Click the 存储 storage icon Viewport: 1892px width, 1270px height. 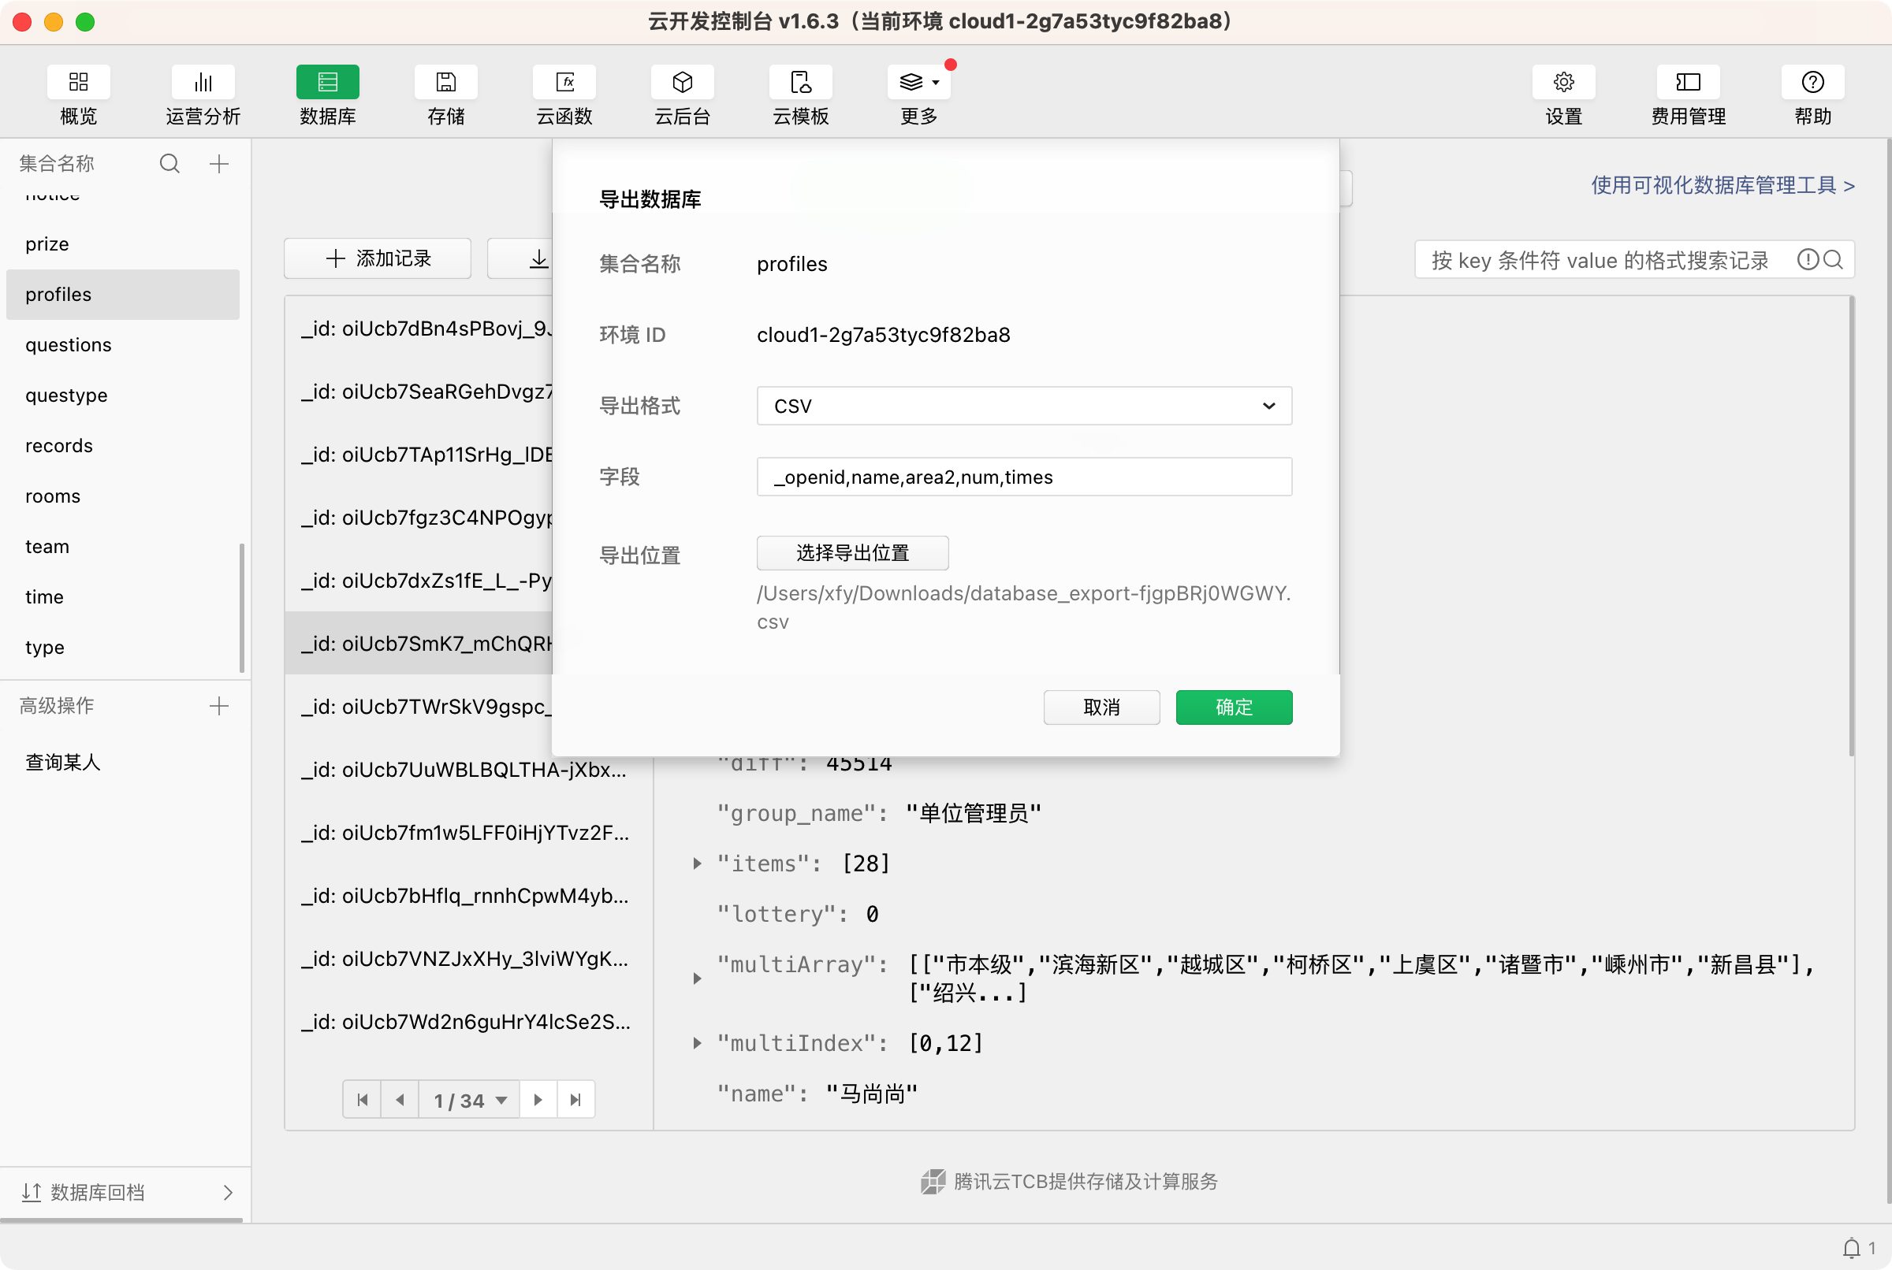[x=445, y=83]
